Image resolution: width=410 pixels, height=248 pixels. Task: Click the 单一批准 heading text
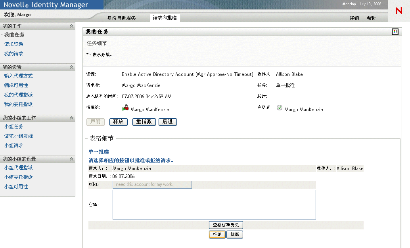pyautogui.click(x=99, y=152)
